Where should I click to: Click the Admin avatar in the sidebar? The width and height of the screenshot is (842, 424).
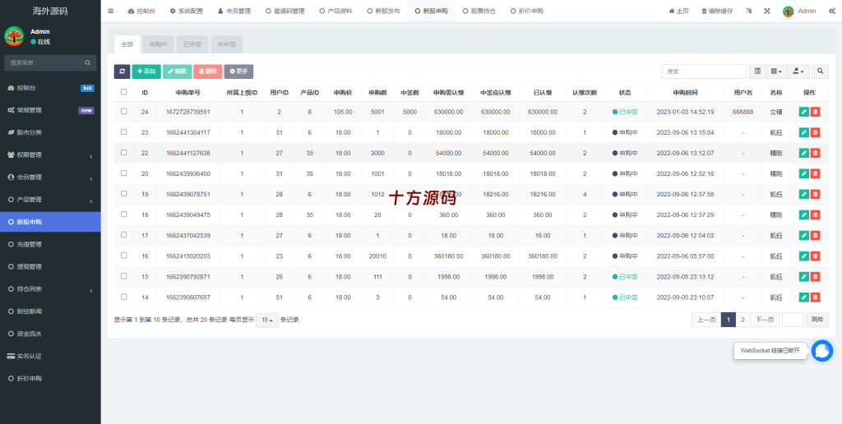pyautogui.click(x=14, y=36)
